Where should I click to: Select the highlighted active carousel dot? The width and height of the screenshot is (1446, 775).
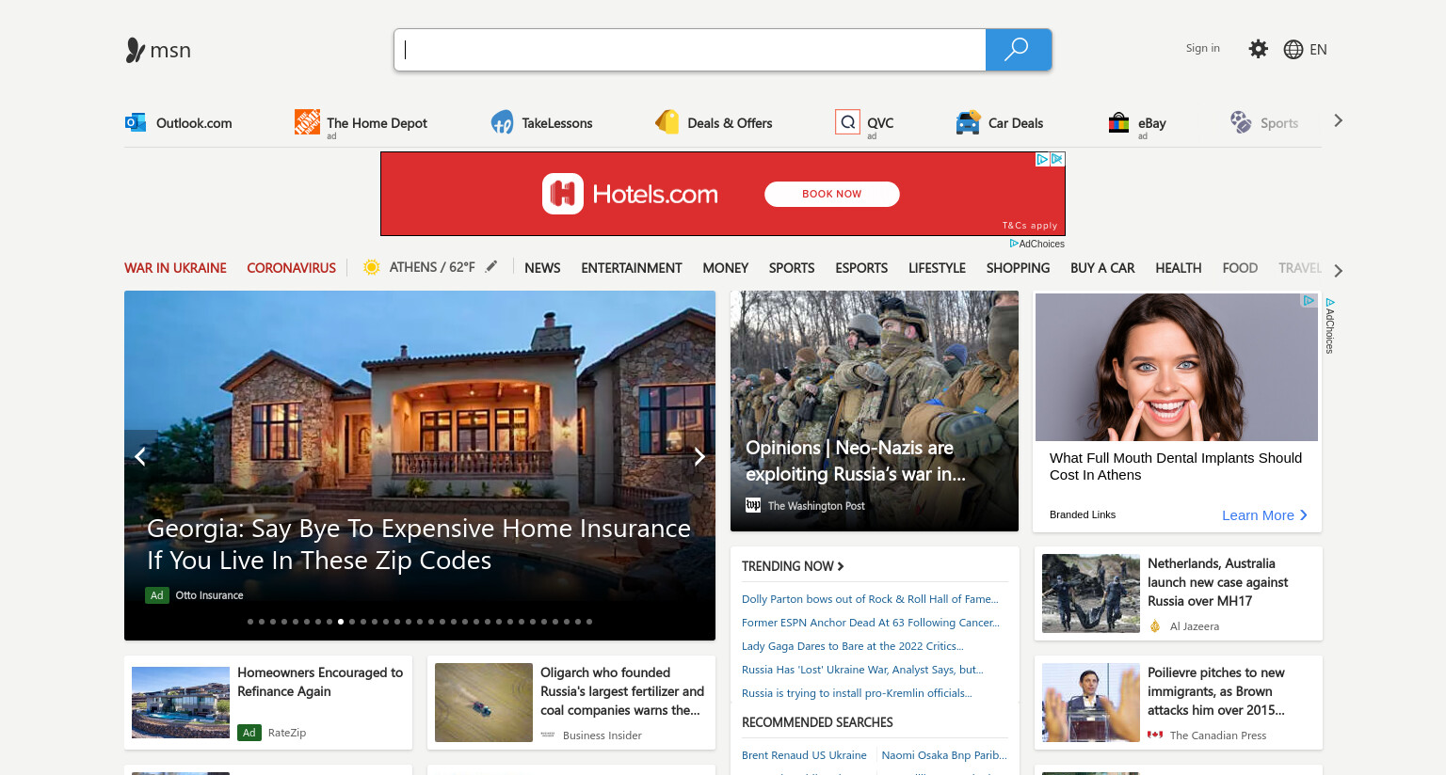[341, 622]
